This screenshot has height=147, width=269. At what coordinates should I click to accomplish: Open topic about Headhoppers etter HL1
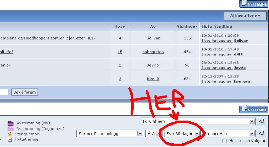pyautogui.click(x=48, y=38)
